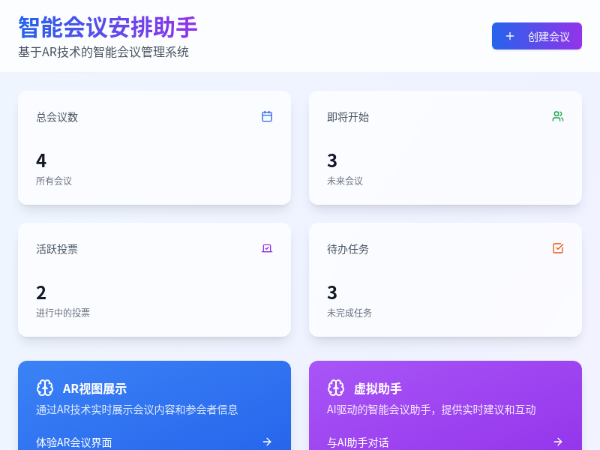Click the brain icon beside 虚拟助手
The image size is (600, 450).
[336, 388]
